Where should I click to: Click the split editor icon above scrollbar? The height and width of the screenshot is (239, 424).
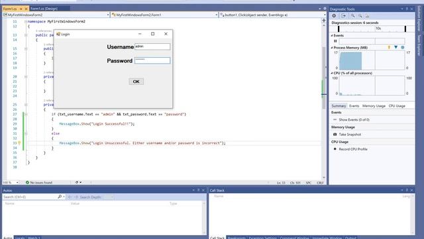(324, 21)
